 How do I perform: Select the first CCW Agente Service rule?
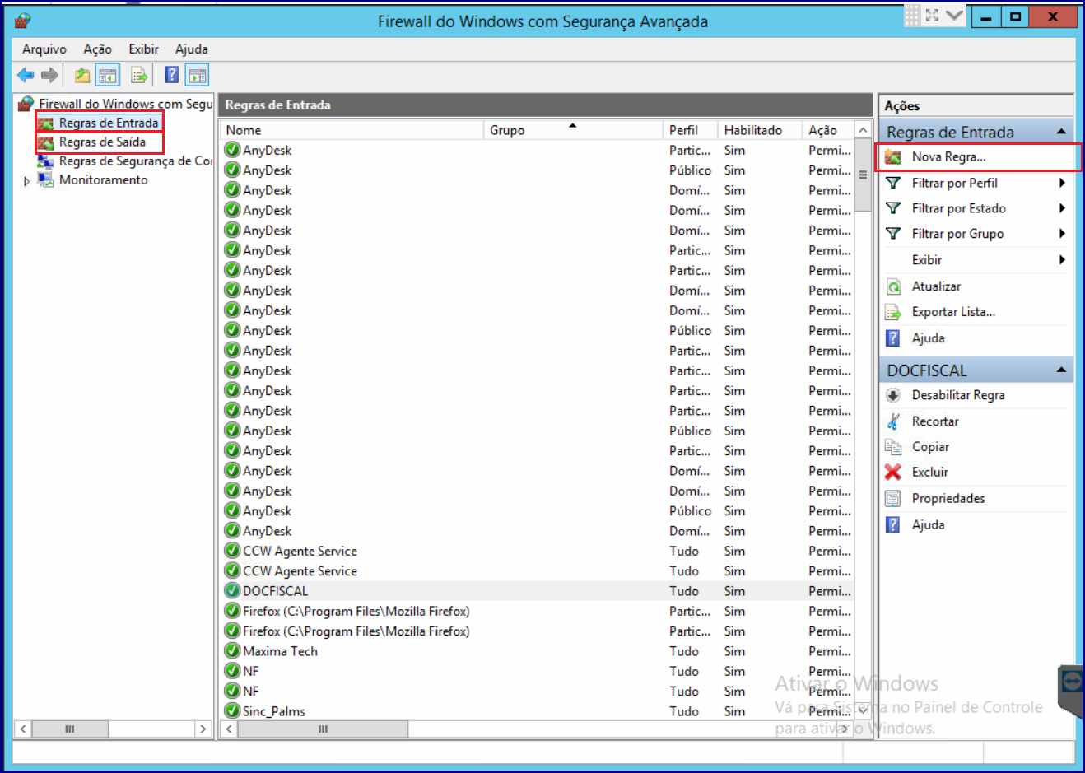pos(536,552)
